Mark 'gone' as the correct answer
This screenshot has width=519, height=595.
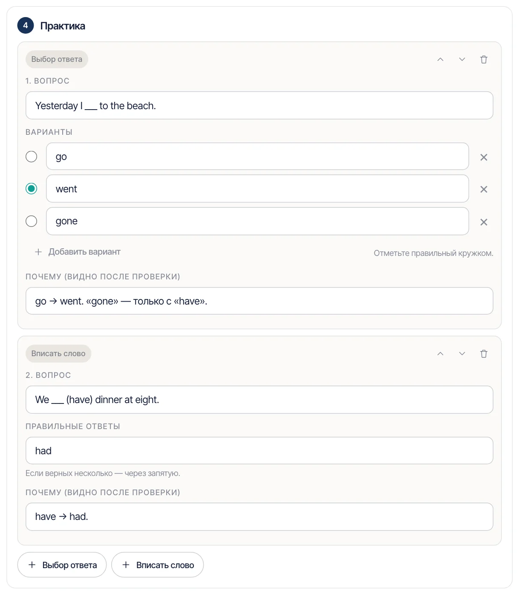pyautogui.click(x=32, y=221)
